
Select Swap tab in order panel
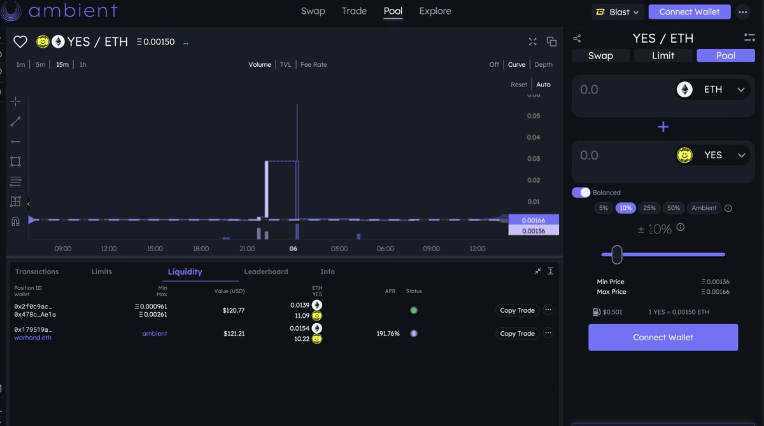point(600,55)
